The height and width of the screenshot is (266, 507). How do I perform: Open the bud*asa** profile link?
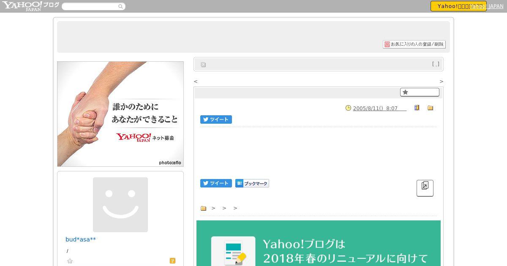click(81, 239)
